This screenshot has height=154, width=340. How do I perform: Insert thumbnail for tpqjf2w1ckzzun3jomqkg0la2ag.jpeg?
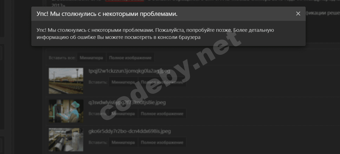123,82
